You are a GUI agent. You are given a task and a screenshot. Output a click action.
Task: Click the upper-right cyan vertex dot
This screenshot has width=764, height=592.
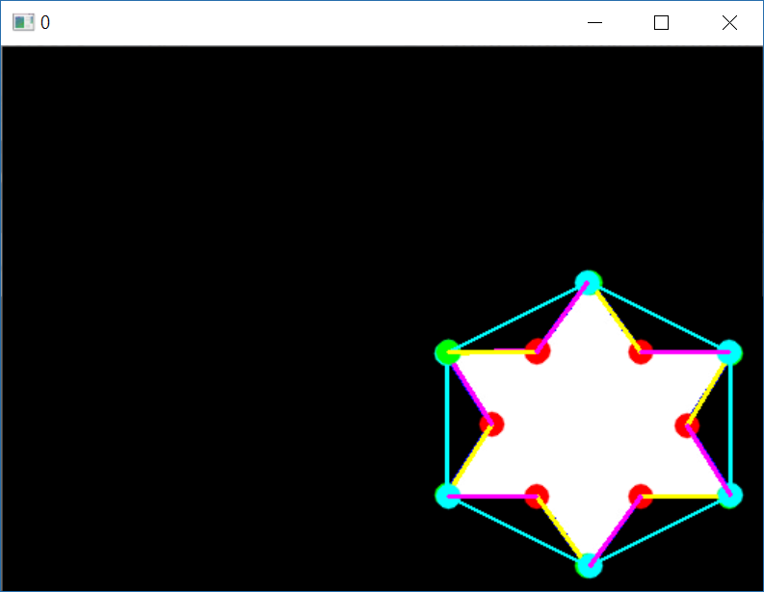[x=730, y=352]
